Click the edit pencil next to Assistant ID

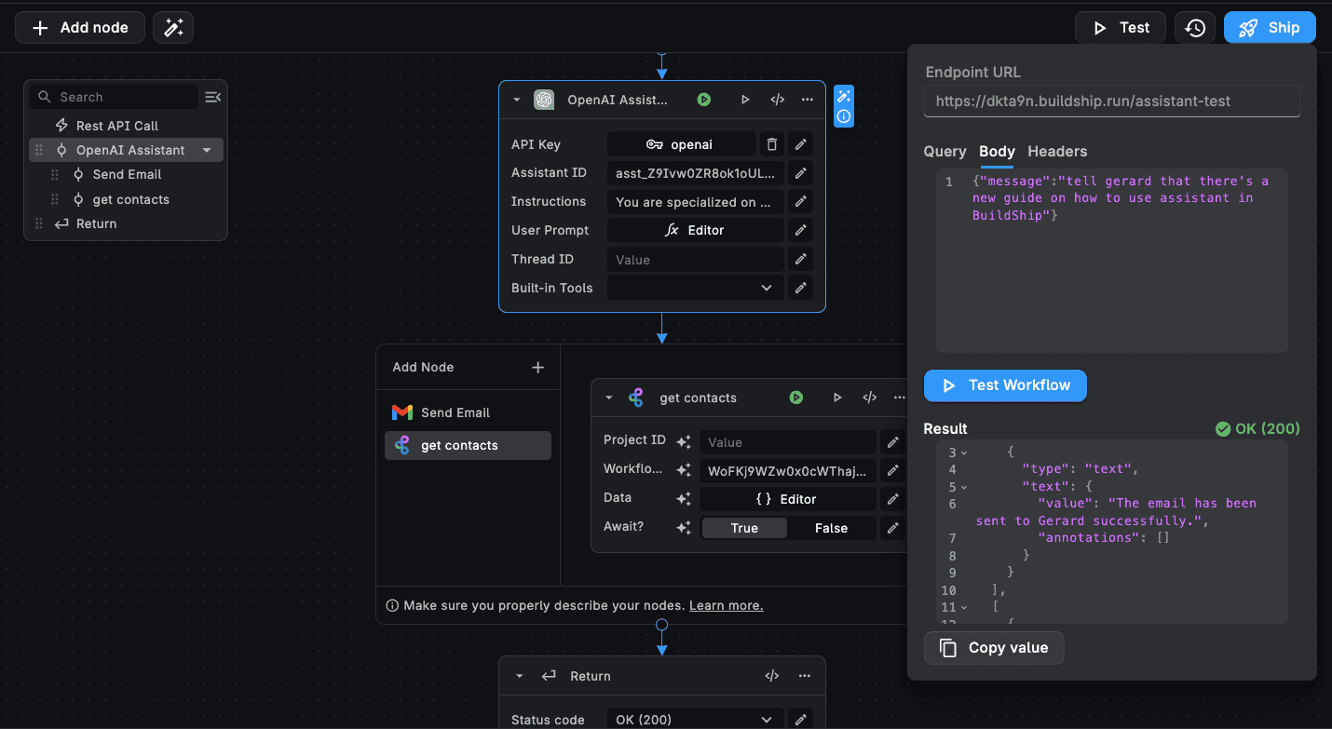click(800, 173)
